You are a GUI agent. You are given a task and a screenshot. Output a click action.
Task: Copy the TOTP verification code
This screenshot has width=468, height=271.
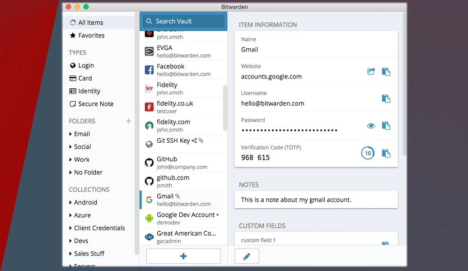(386, 153)
